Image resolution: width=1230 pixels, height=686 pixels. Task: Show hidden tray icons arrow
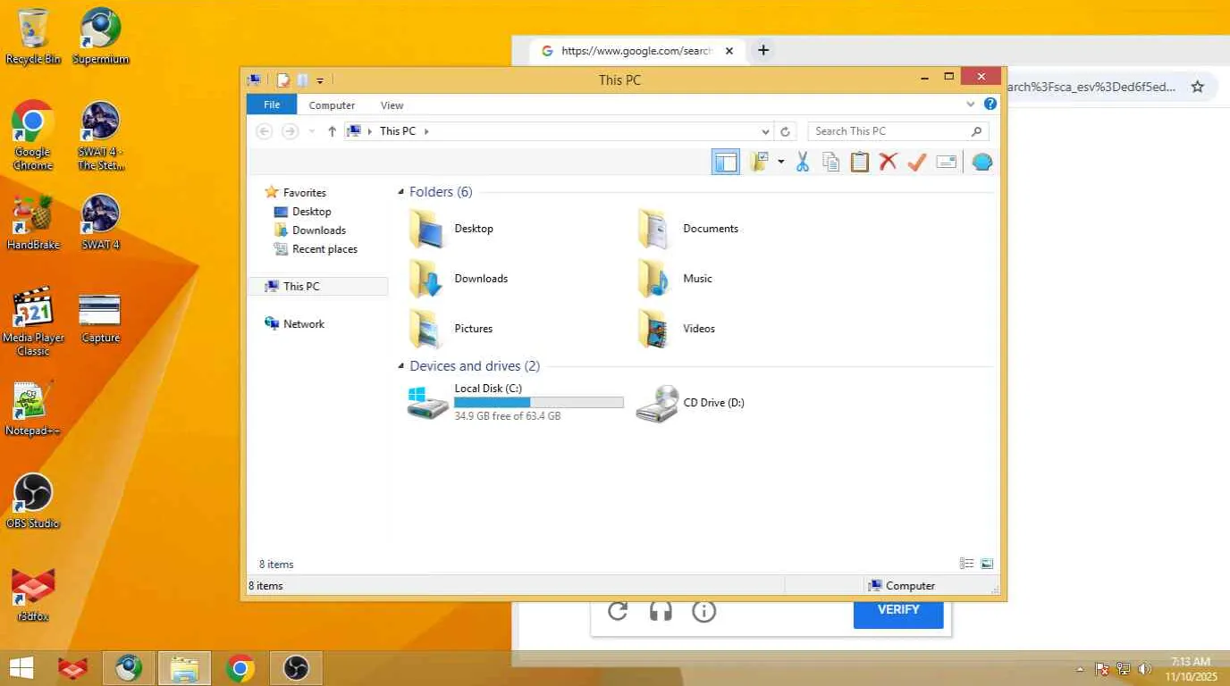click(x=1080, y=669)
